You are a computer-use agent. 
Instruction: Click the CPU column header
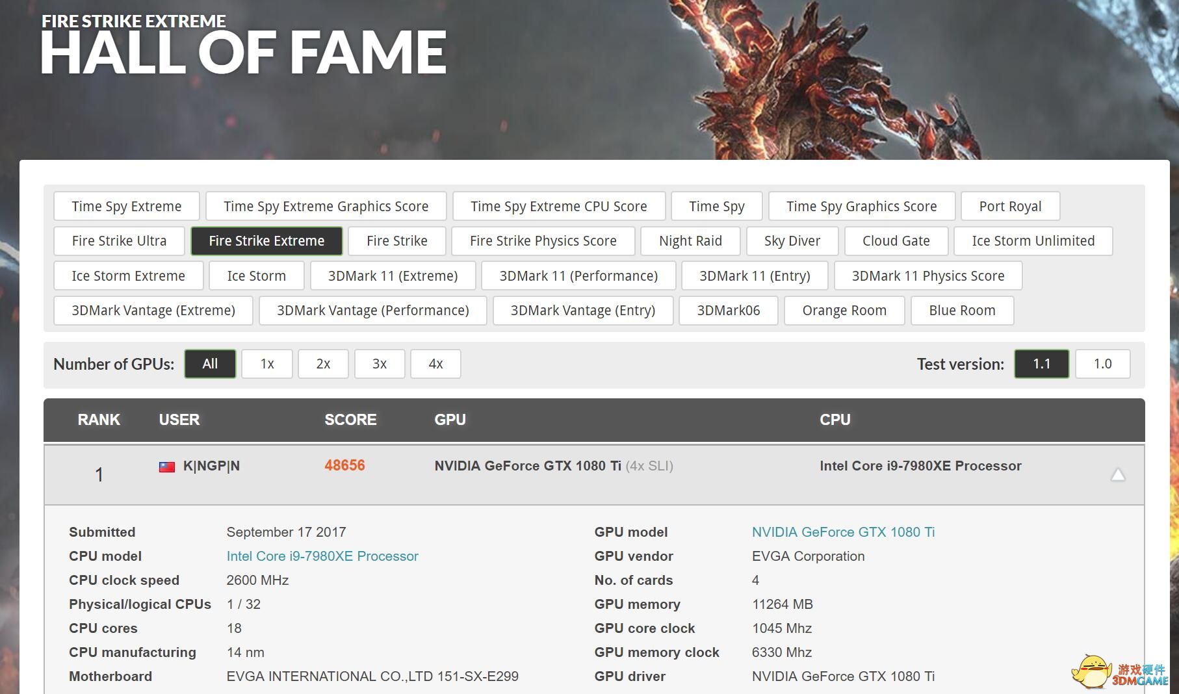pos(835,420)
